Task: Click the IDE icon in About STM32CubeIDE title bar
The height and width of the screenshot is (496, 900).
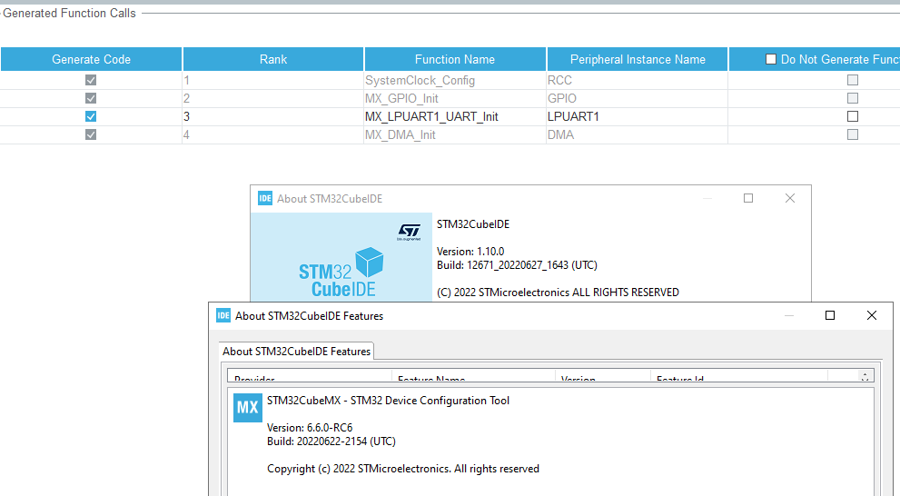Action: (265, 198)
